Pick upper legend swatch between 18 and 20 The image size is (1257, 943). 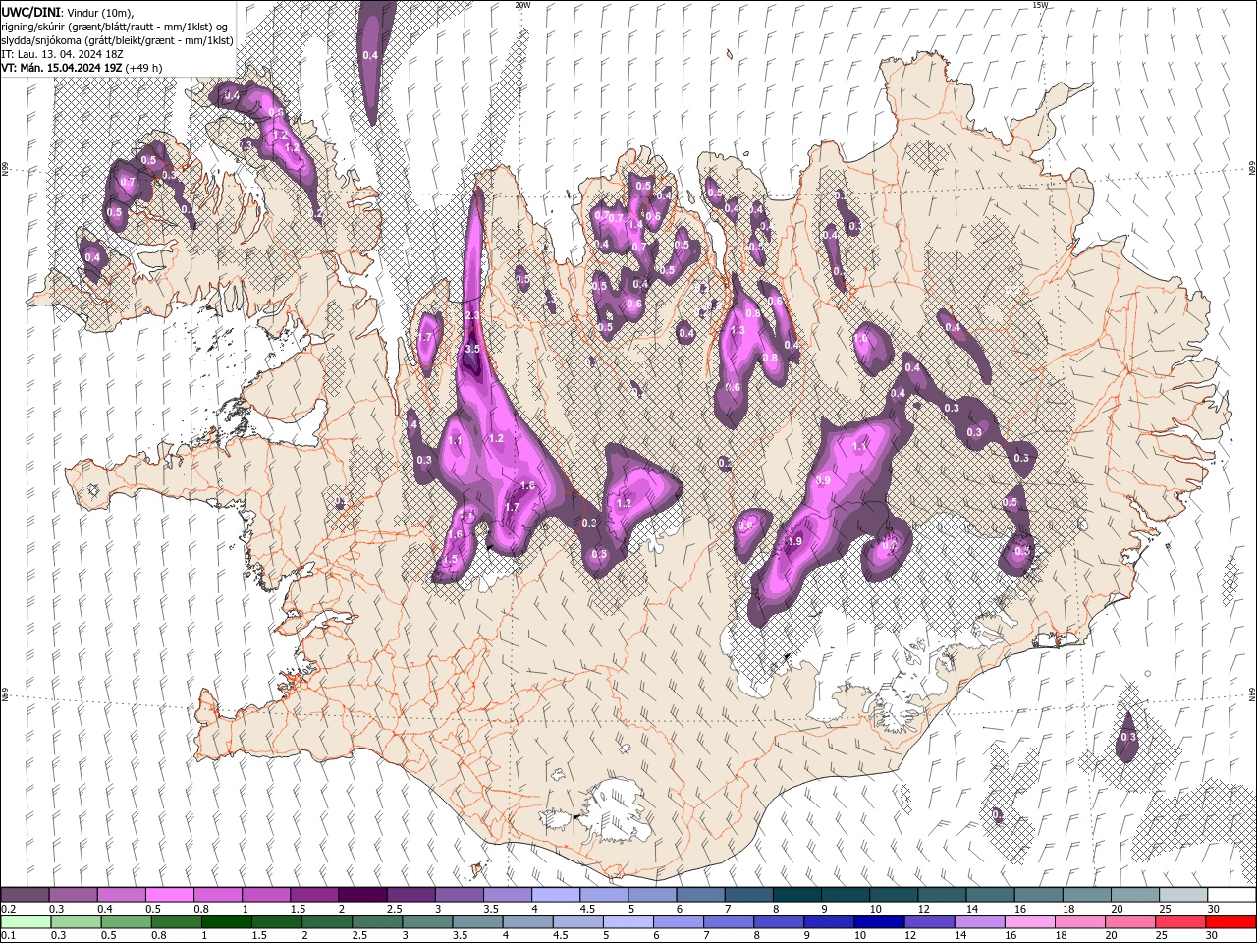point(1086,895)
